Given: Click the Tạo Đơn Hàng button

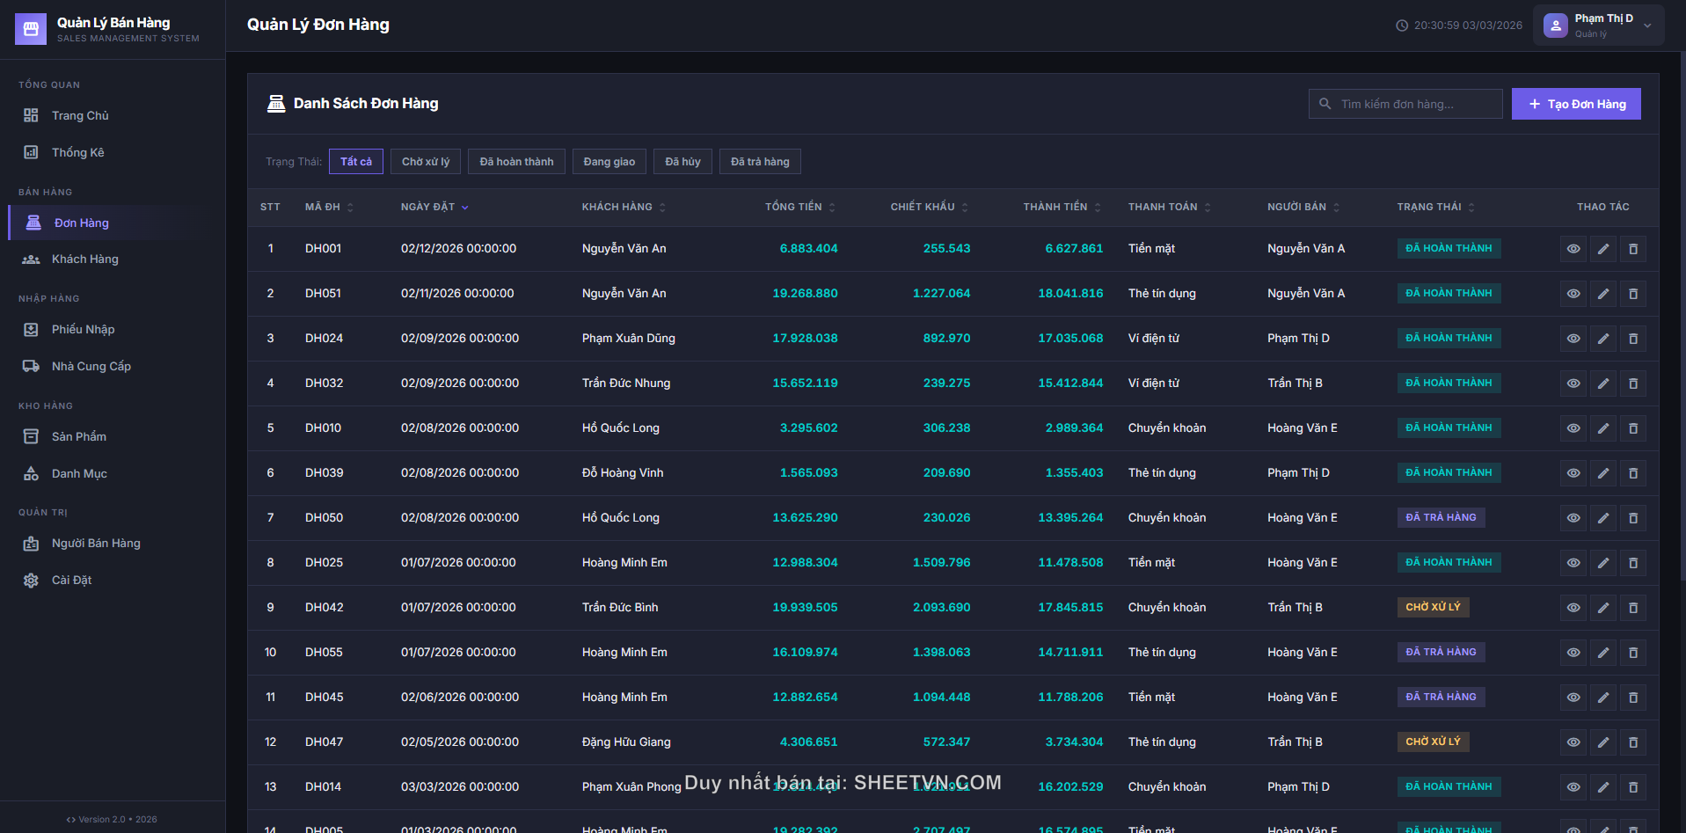Looking at the screenshot, I should pos(1575,104).
